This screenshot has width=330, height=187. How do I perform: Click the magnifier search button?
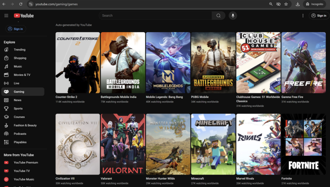pyautogui.click(x=218, y=15)
